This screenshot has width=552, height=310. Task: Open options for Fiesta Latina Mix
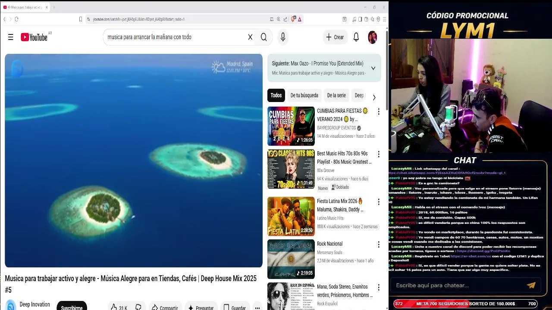pyautogui.click(x=379, y=202)
